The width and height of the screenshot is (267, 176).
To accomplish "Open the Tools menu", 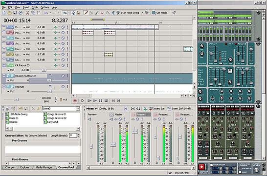I will (x=35, y=7).
